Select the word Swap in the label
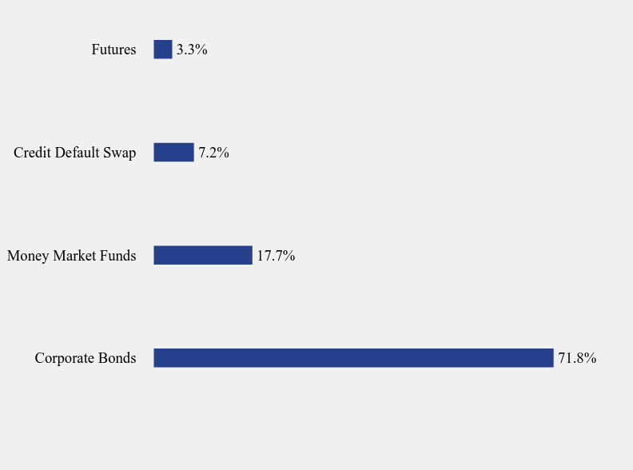The height and width of the screenshot is (470, 633). click(120, 153)
